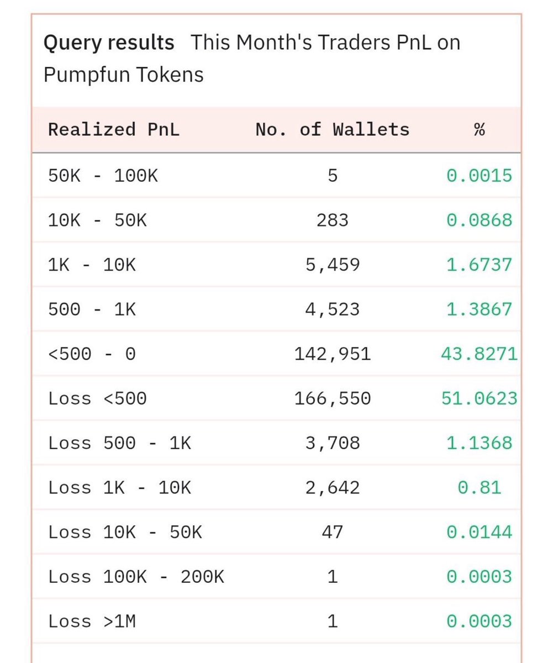This screenshot has height=663, width=553.
Task: Sort by No. of Wallets column header
Action: (x=333, y=130)
